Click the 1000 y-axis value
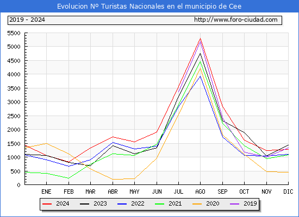 coord(14,157)
